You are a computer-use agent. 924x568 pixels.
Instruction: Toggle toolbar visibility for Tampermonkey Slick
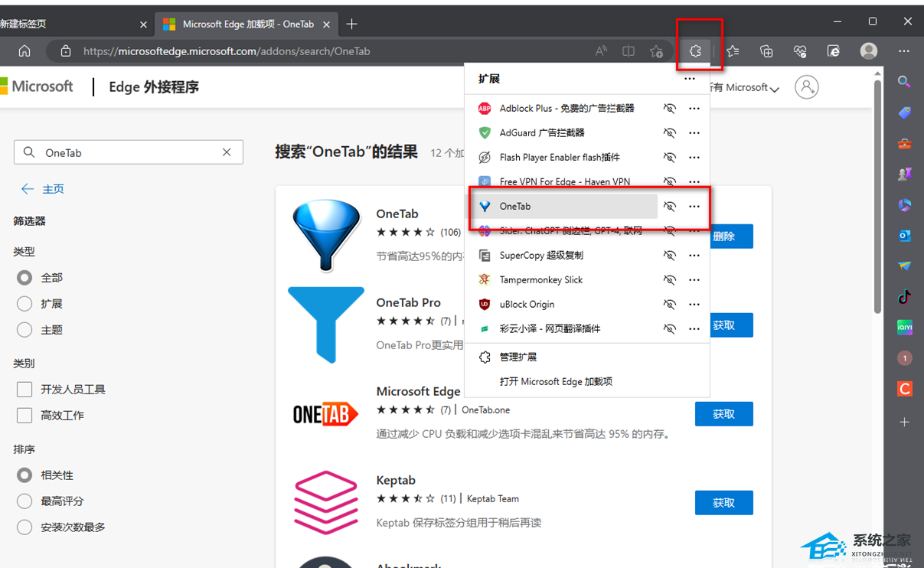pyautogui.click(x=670, y=279)
